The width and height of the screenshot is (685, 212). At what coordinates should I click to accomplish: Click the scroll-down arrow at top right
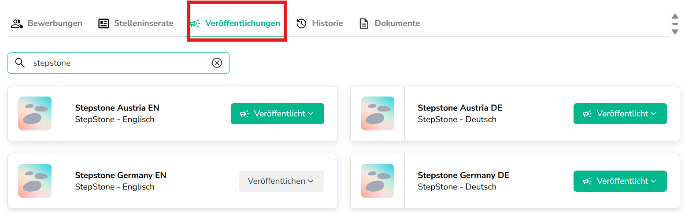(x=675, y=31)
